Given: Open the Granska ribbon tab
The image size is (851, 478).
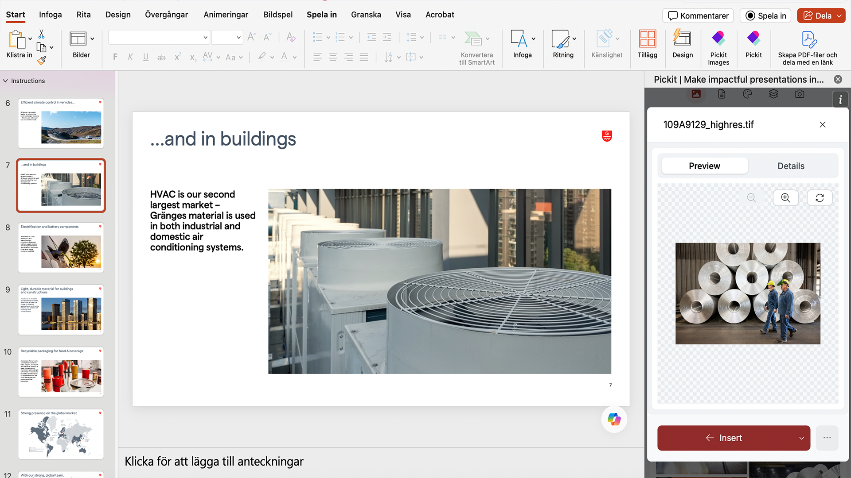Looking at the screenshot, I should (366, 15).
